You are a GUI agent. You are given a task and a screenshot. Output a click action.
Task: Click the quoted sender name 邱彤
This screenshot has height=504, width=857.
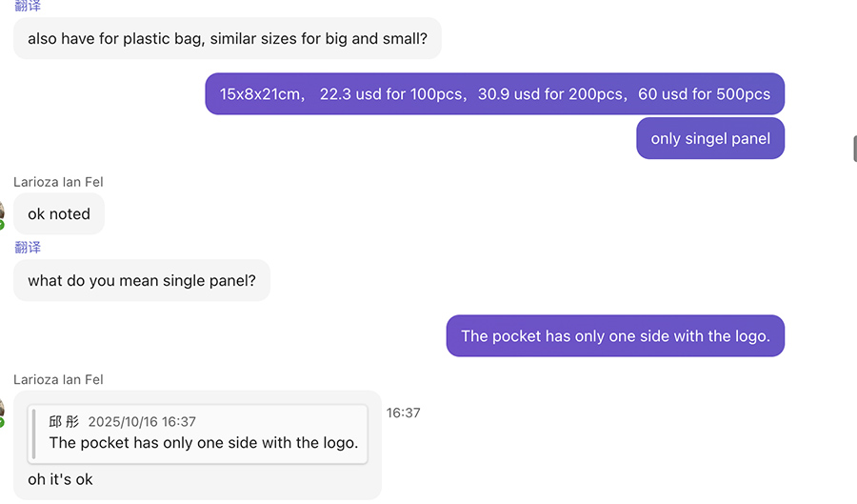tap(64, 421)
